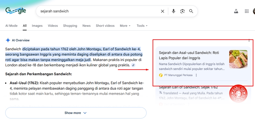The width and height of the screenshot is (255, 119).
Task: Clear the search box text
Action: 163,11
